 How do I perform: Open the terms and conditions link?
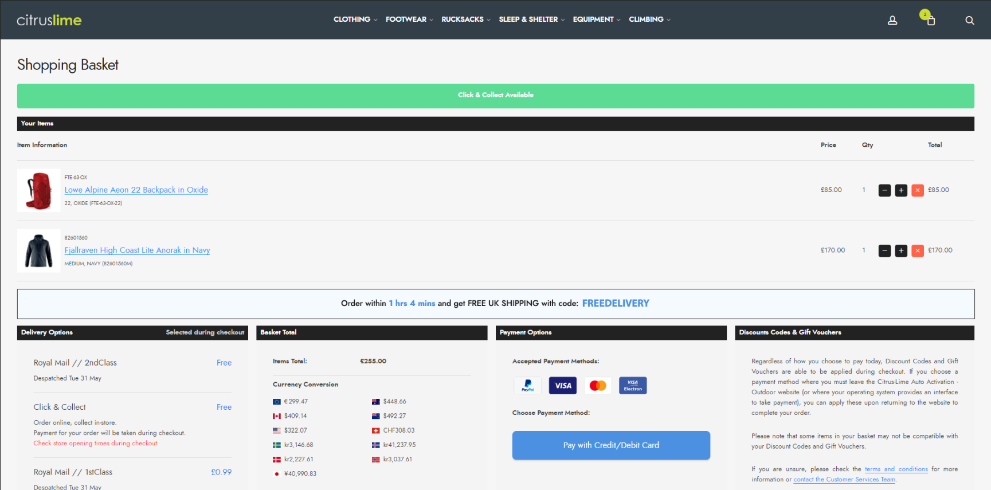pos(896,469)
